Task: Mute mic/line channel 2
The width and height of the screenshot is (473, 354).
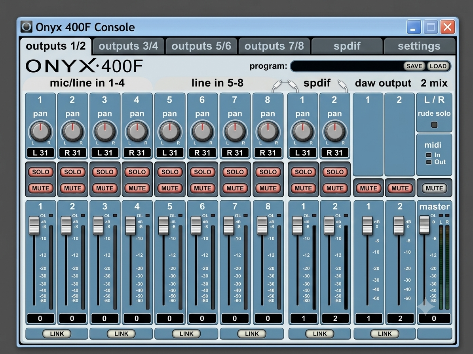Action: click(73, 188)
